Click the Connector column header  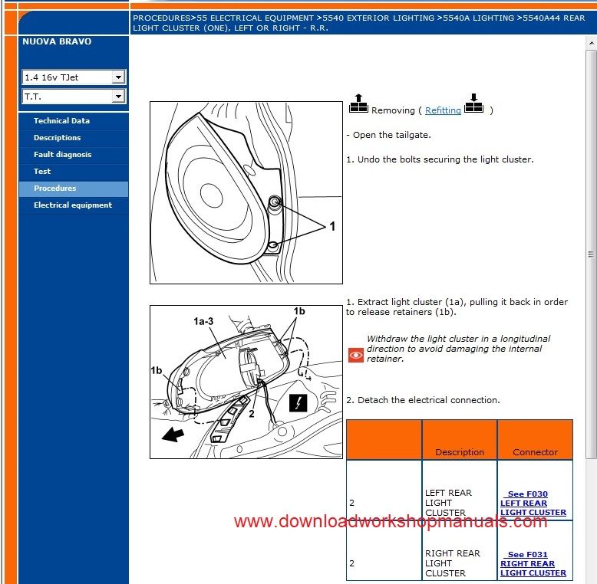pos(535,440)
